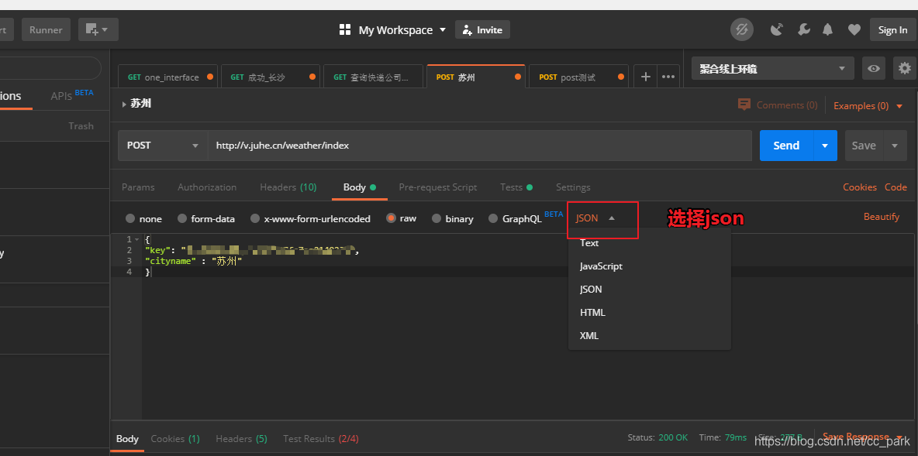918x456 pixels.
Task: Click the Sign In button
Action: [893, 30]
